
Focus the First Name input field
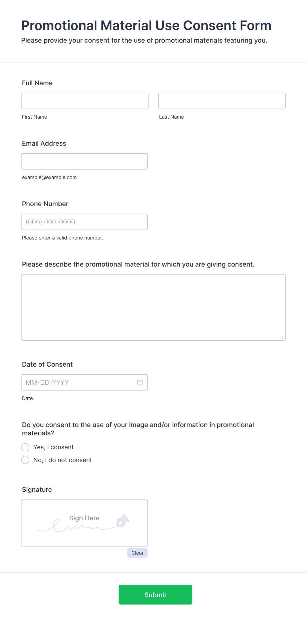click(x=85, y=101)
